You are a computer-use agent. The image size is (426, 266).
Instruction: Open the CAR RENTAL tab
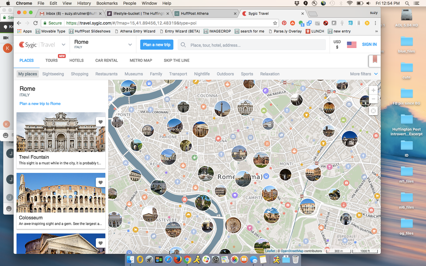click(x=106, y=60)
